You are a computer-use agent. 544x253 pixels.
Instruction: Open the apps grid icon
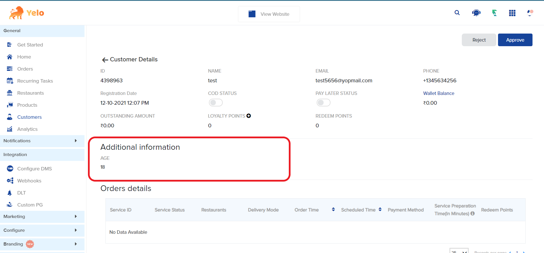point(512,13)
